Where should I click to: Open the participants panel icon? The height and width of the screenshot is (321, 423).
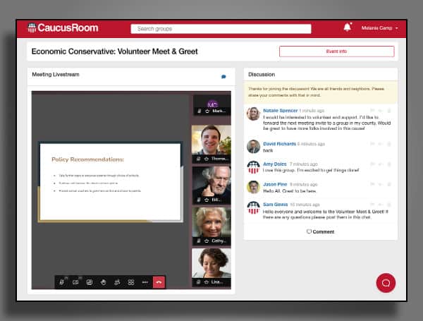point(117,282)
